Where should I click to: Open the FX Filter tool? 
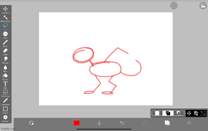tap(5, 34)
